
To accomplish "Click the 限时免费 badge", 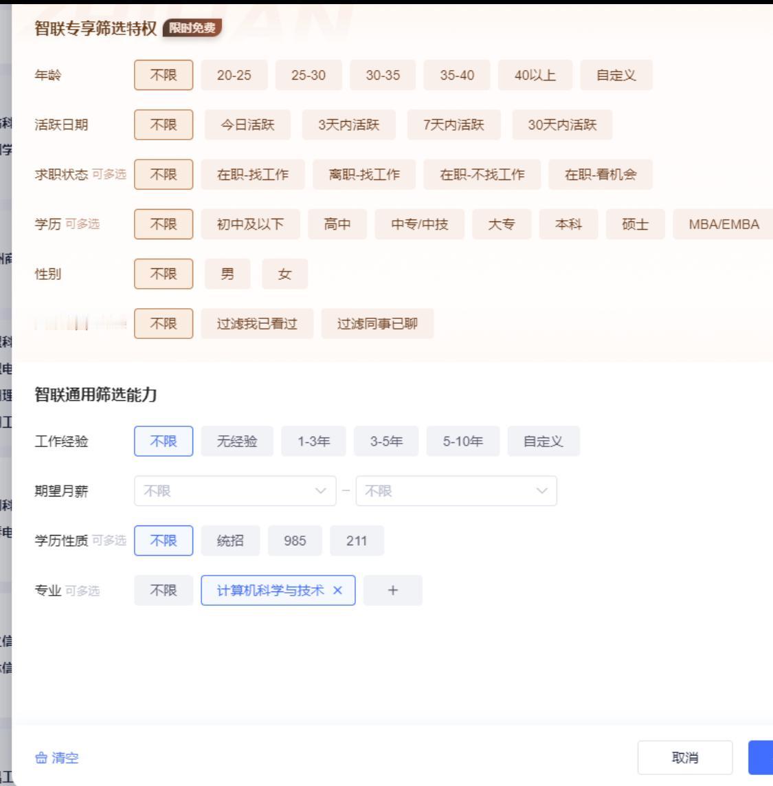I will click(192, 28).
